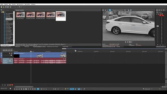The image size is (167, 94).
Task: Click the plug-in search field
Action: tap(8, 10)
